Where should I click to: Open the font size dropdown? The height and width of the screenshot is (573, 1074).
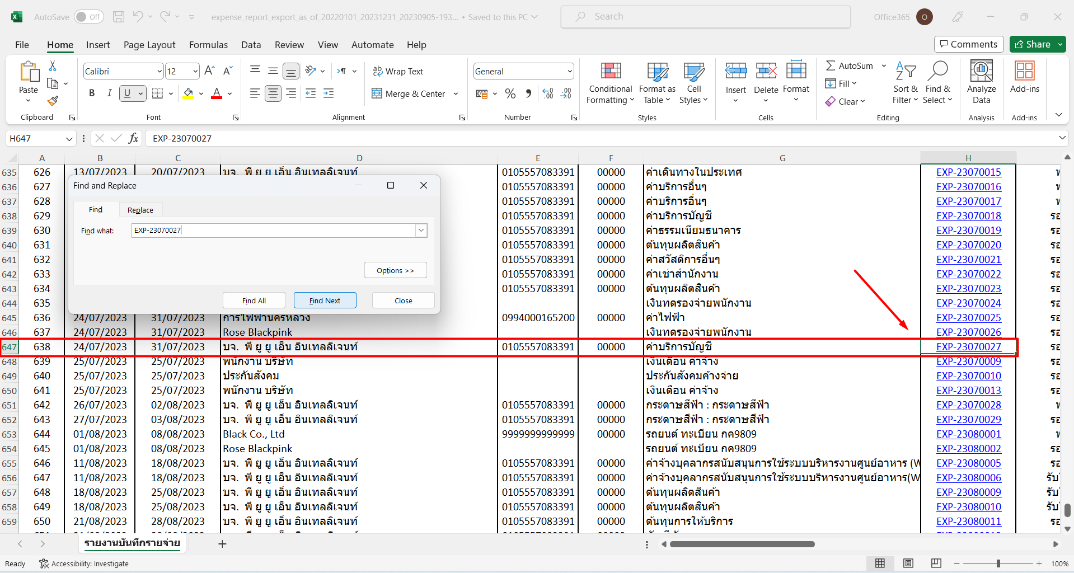[195, 71]
